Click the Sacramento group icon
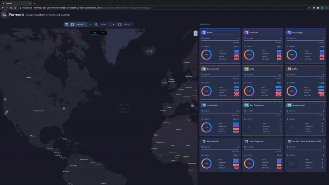 (x=204, y=69)
